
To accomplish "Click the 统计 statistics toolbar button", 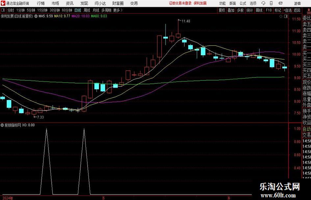I will point(249,10).
